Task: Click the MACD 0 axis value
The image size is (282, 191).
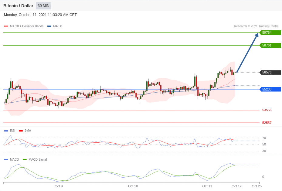Action: point(263,177)
